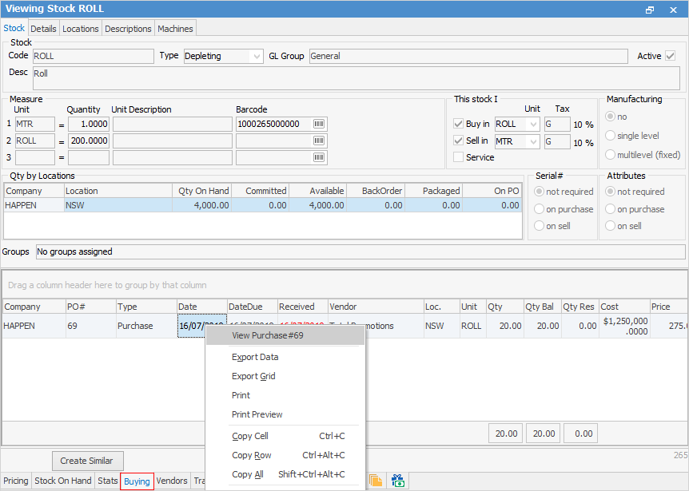
Task: Toggle the Active checkbox
Action: click(671, 56)
